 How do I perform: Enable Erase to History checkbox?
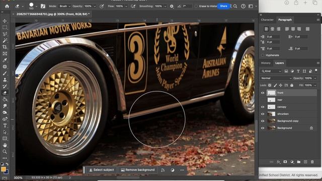coord(196,6)
